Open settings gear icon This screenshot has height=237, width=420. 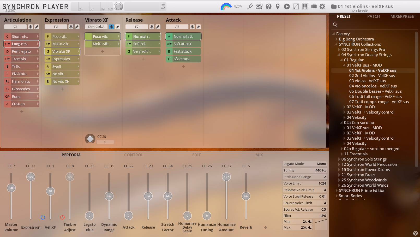(x=322, y=7)
